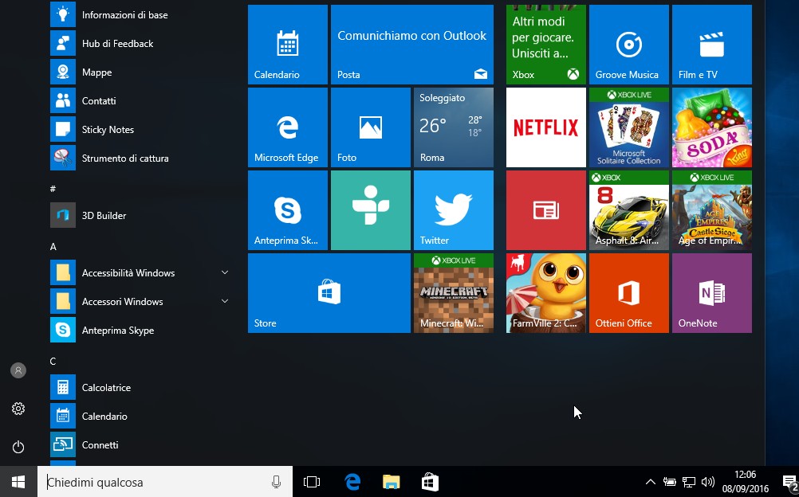Open the Calendario tile
Image resolution: width=799 pixels, height=497 pixels.
(287, 45)
